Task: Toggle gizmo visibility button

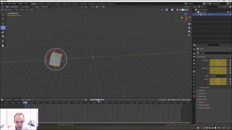Action: (x=167, y=10)
